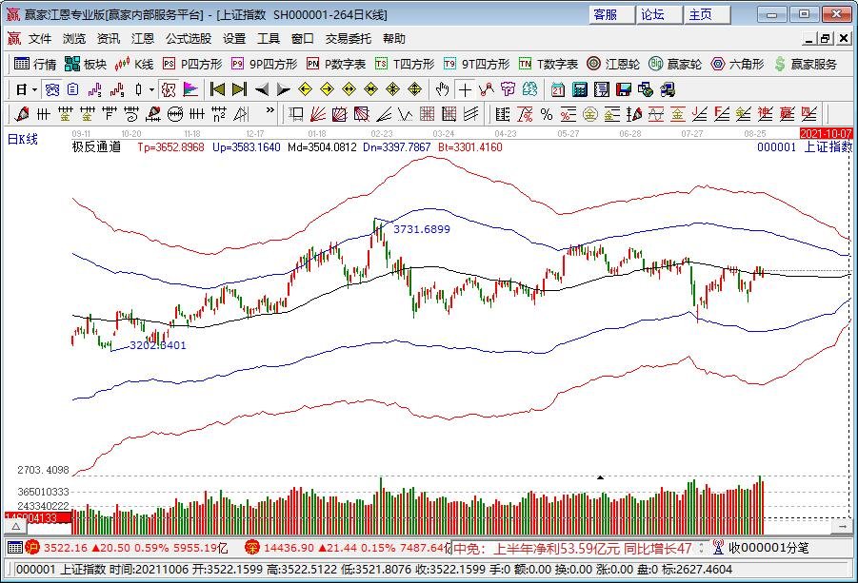
Task: Click the 论坛 forum button
Action: coord(659,15)
